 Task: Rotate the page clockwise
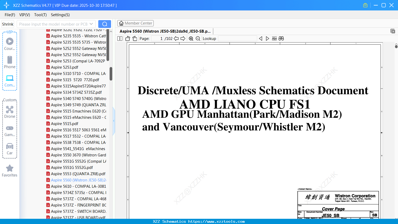[135, 39]
